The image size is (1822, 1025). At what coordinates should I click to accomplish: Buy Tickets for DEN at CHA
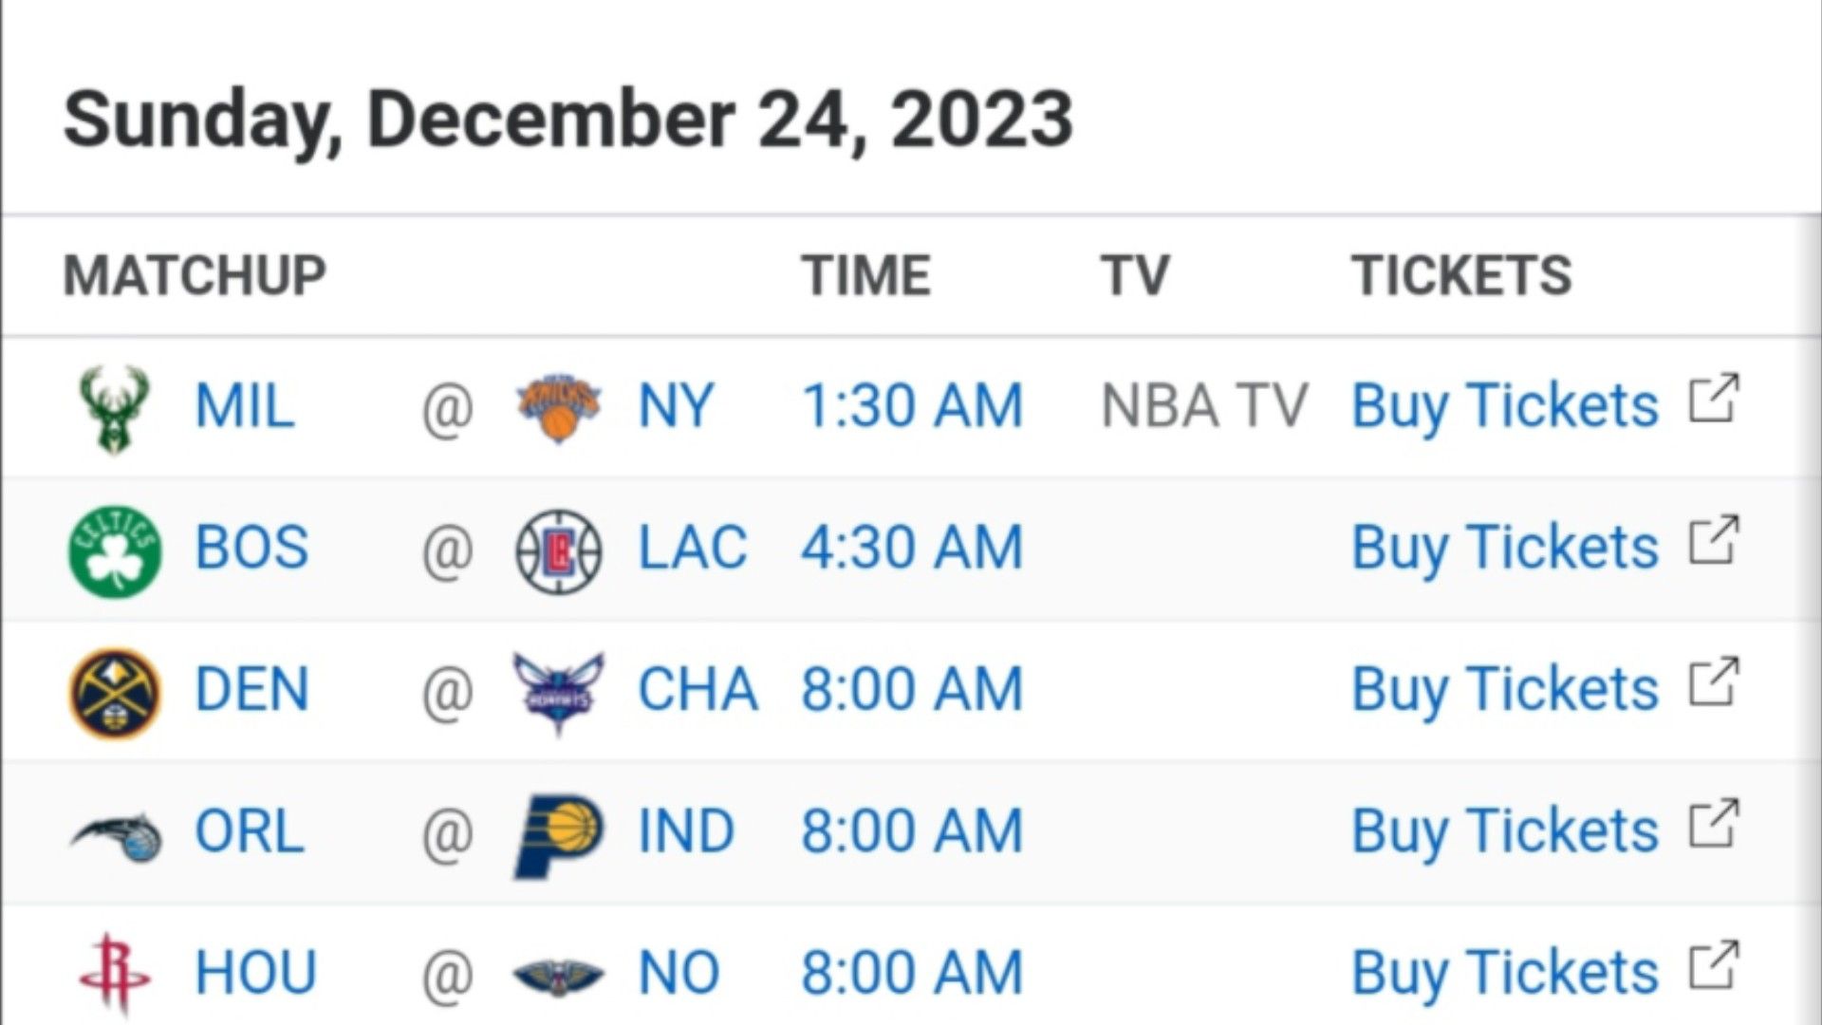1504,691
